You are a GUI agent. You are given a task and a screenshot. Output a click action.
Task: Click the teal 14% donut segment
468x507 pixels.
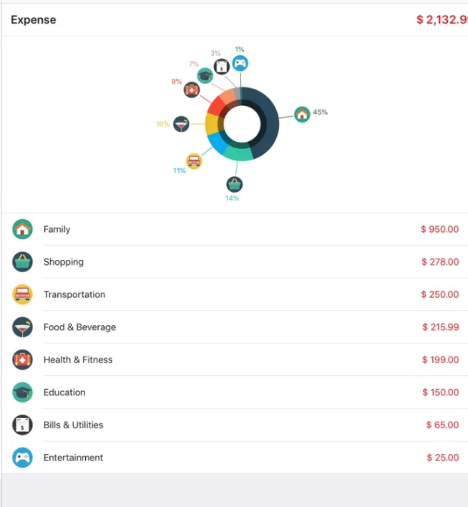coord(238,153)
